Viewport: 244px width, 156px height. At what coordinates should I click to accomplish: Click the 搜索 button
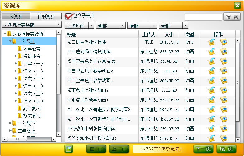232,17
